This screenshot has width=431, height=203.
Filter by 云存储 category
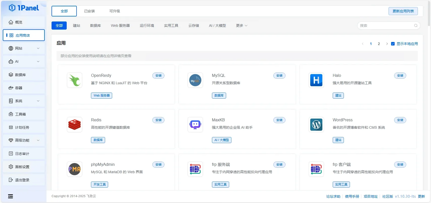click(194, 26)
